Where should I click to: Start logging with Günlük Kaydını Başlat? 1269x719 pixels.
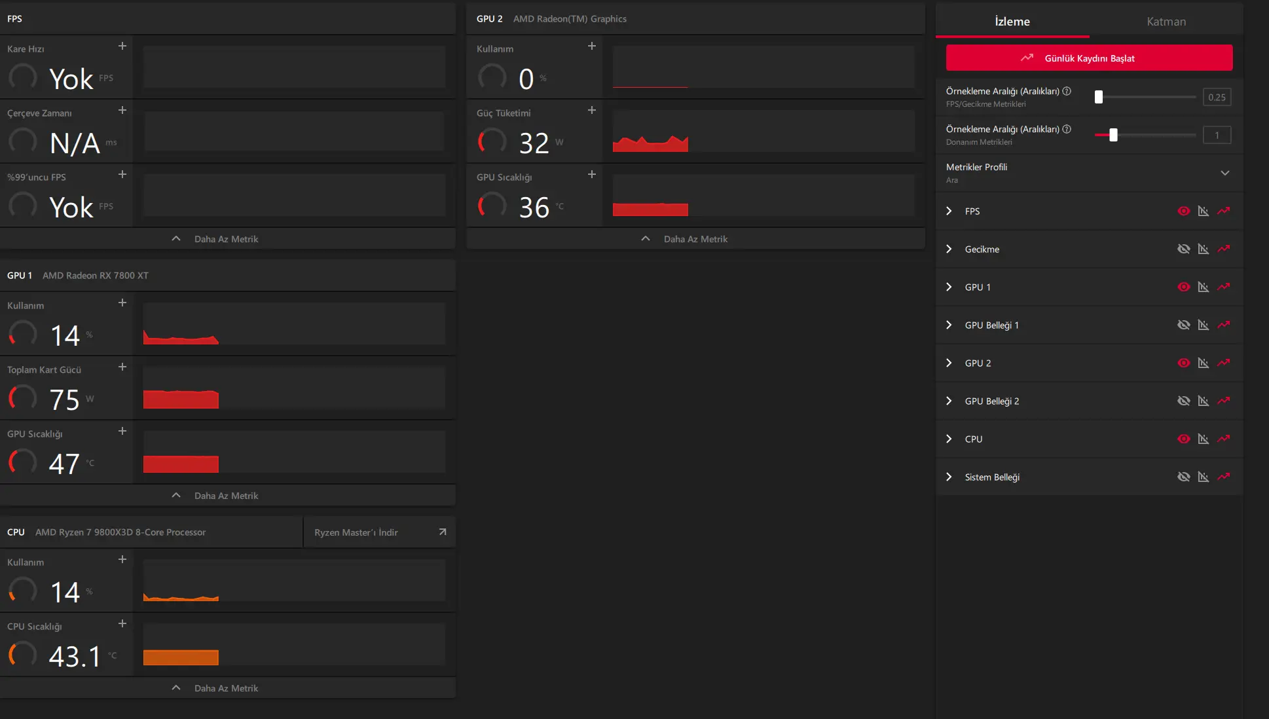click(x=1089, y=58)
